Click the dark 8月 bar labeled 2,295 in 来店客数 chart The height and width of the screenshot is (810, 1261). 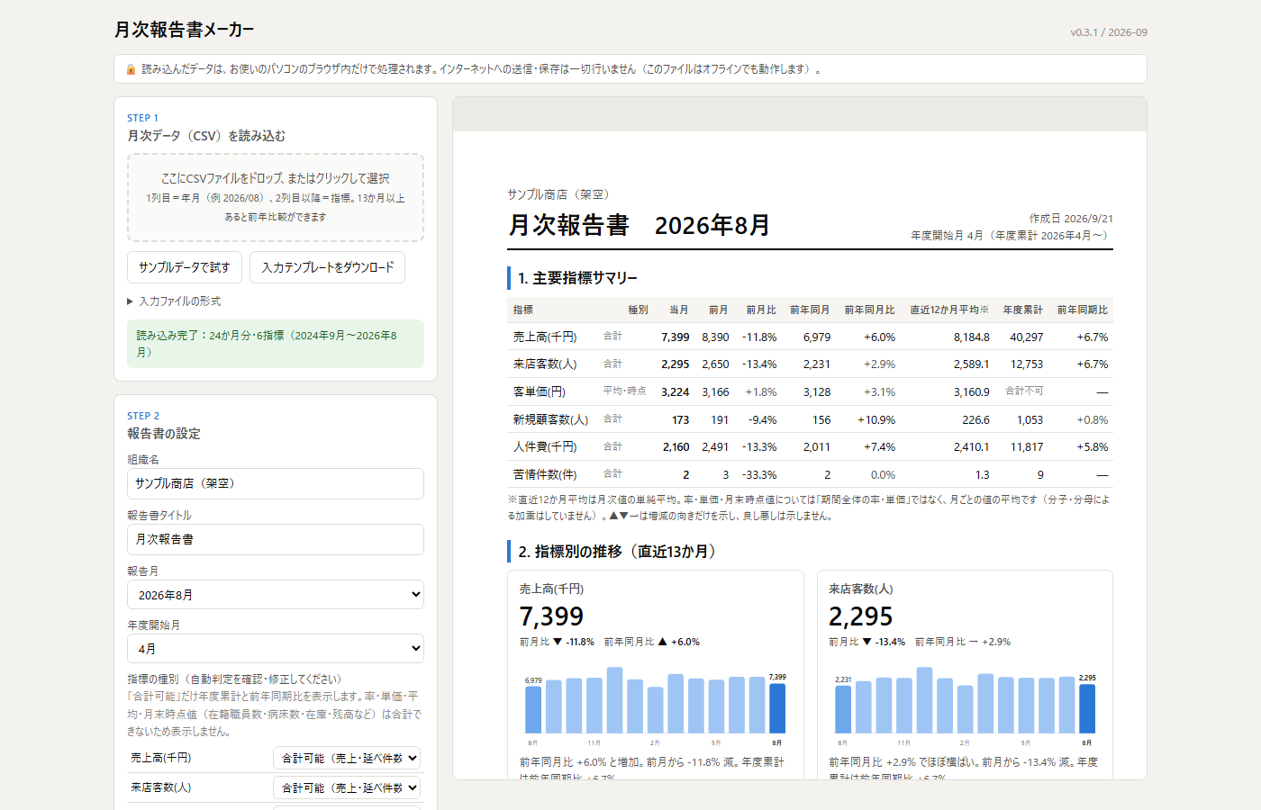point(1087,708)
